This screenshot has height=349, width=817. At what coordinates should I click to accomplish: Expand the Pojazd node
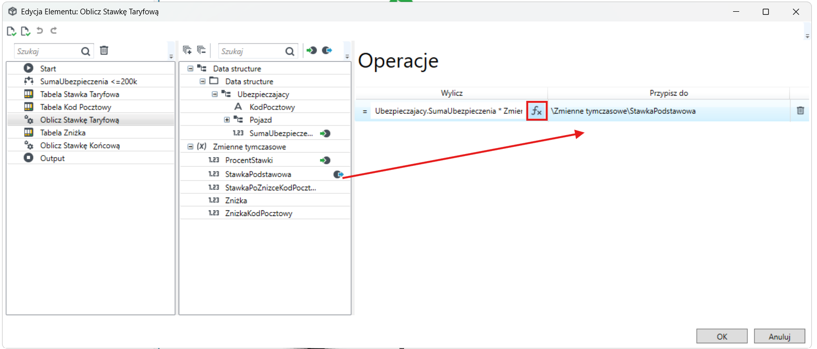pos(227,120)
